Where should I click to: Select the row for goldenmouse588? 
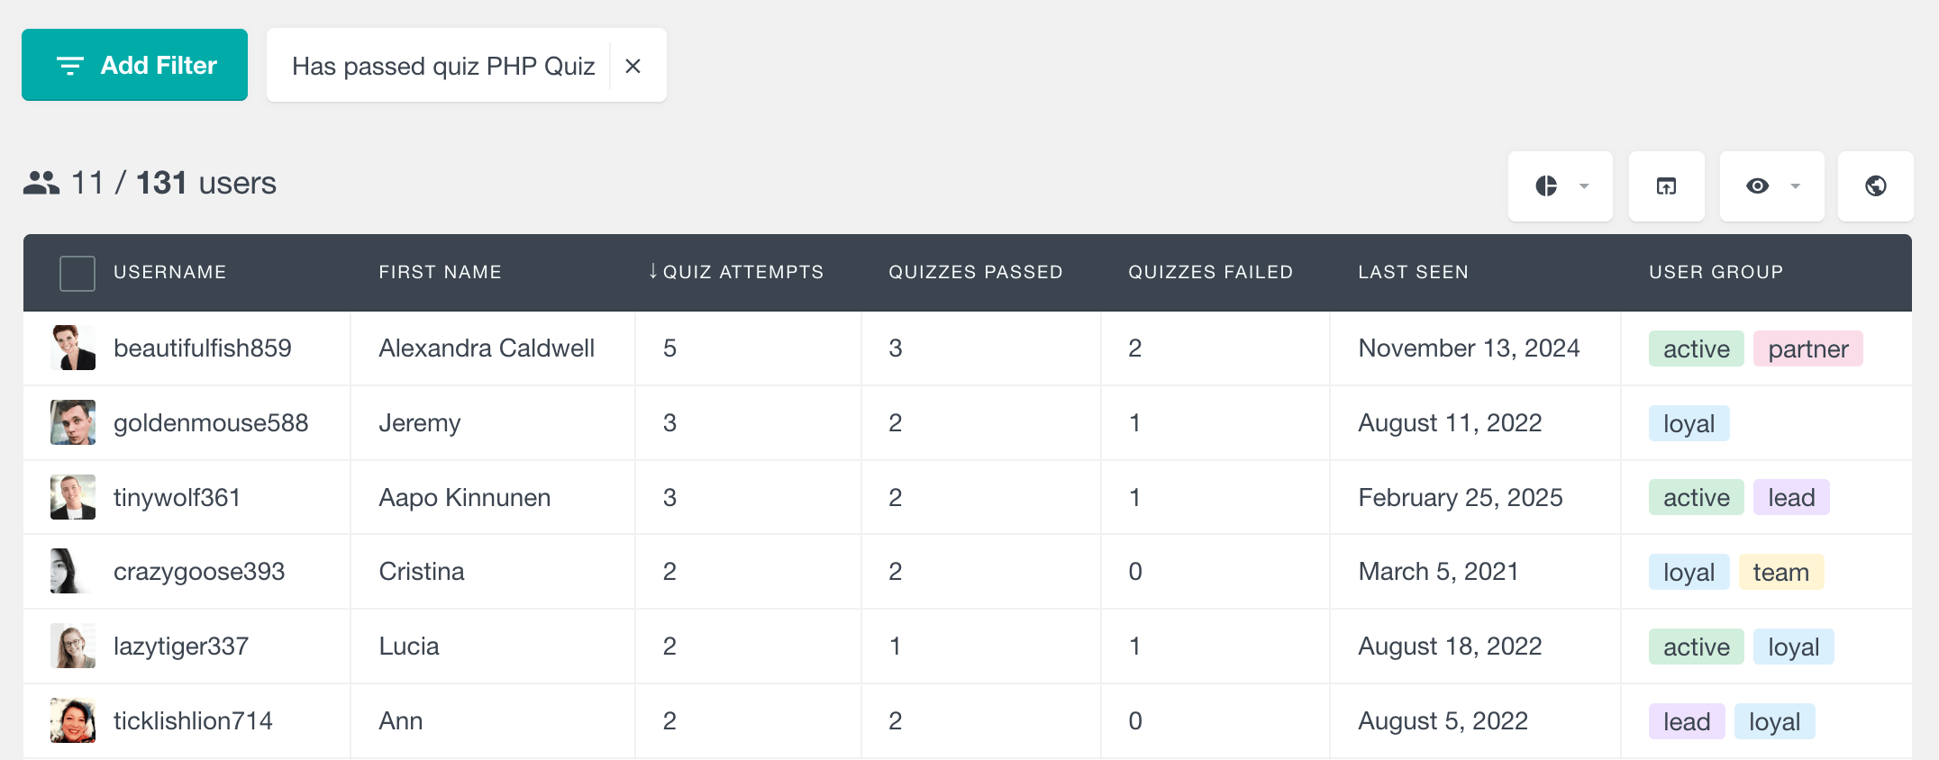pos(77,422)
